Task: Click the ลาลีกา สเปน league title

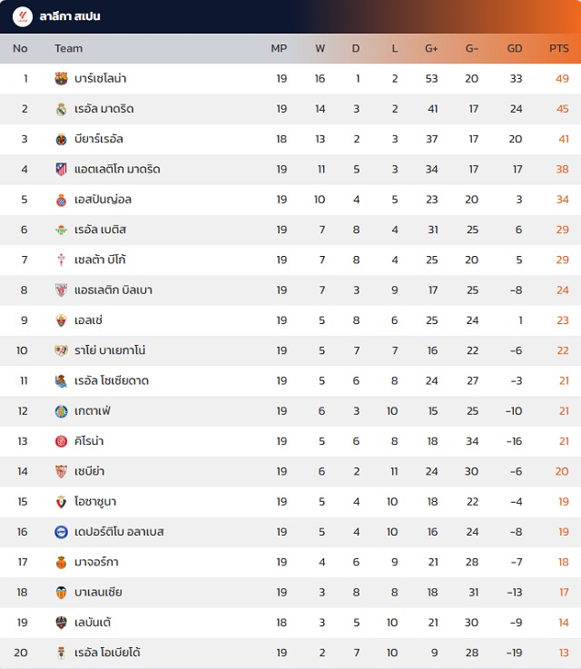Action: (70, 16)
